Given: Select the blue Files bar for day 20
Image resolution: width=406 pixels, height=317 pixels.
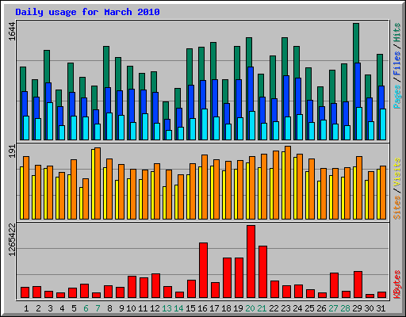Looking at the screenshot, I should 251,89.
